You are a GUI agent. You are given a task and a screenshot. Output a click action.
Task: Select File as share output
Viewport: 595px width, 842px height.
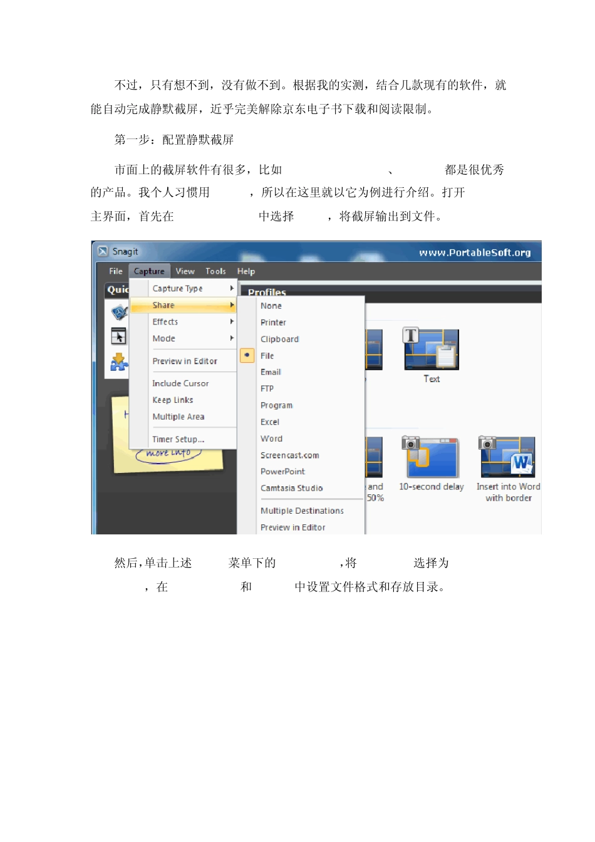tap(301, 355)
